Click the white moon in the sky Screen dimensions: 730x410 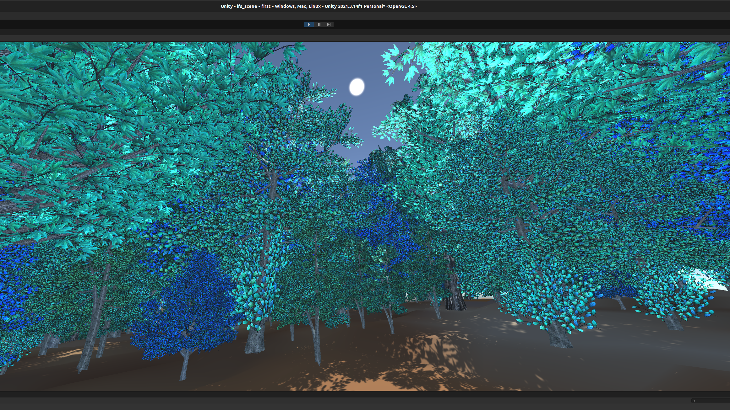pyautogui.click(x=357, y=87)
